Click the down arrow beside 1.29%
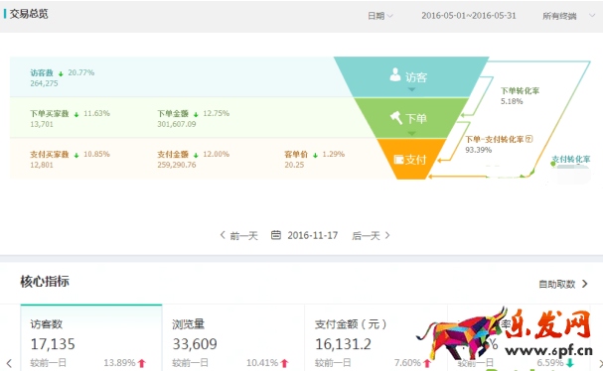Screen dimensions: 603x371 point(315,155)
